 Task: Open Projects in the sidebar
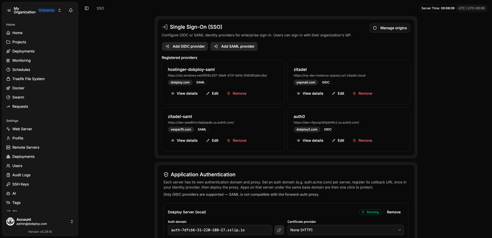pos(40,42)
